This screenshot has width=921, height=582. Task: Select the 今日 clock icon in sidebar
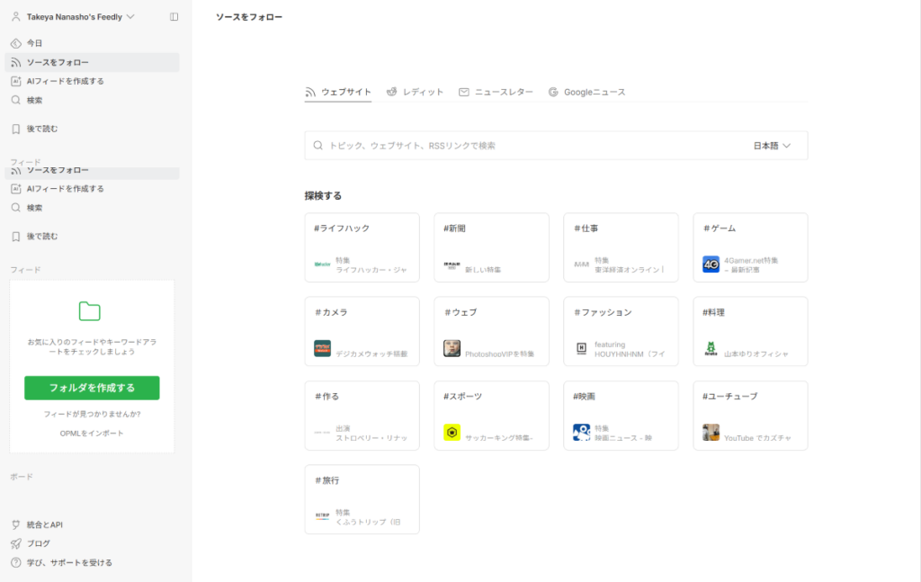14,42
